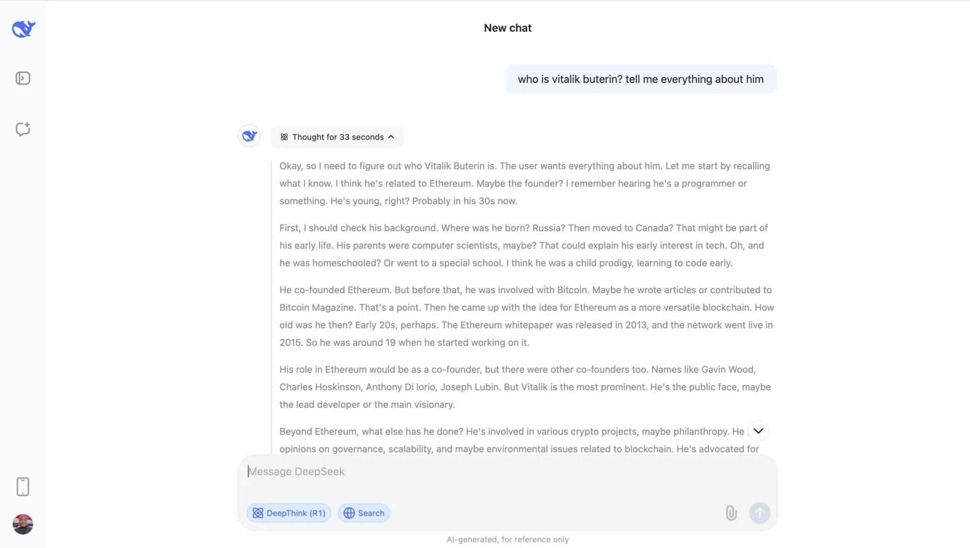Click the mobile device icon in sidebar
The width and height of the screenshot is (970, 548).
click(23, 487)
